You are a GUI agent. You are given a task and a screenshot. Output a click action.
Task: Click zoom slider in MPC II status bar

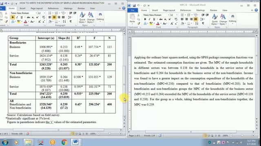point(242,135)
